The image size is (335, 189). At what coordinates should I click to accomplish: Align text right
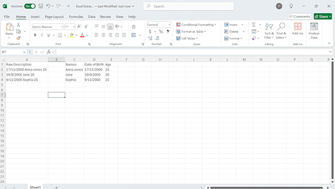coord(110,35)
